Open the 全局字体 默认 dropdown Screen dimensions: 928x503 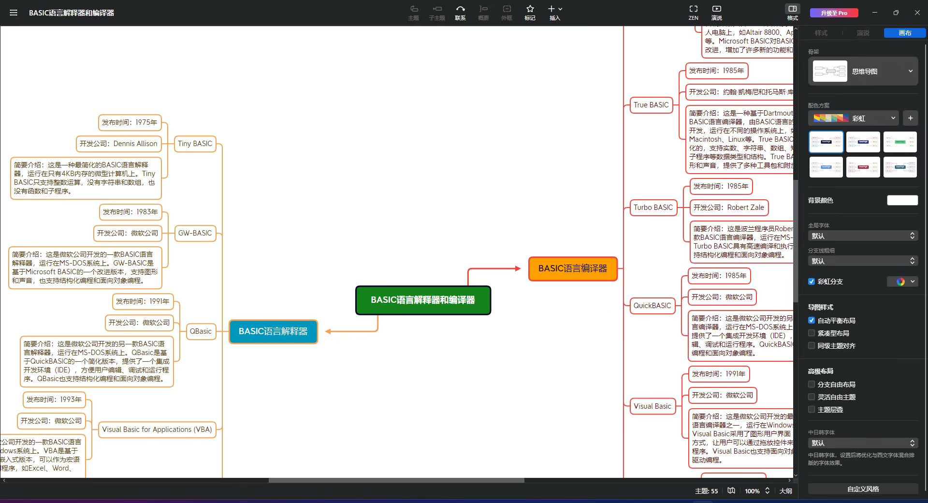click(x=863, y=236)
